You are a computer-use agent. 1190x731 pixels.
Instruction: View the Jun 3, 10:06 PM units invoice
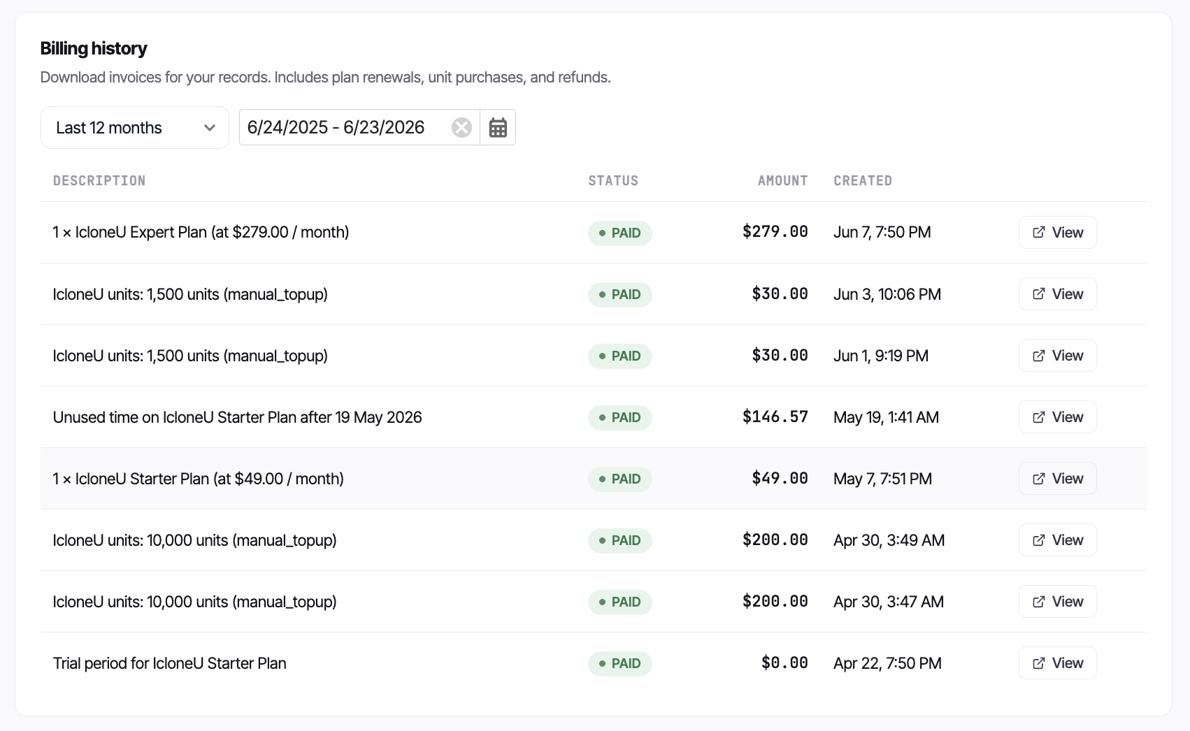point(1057,294)
